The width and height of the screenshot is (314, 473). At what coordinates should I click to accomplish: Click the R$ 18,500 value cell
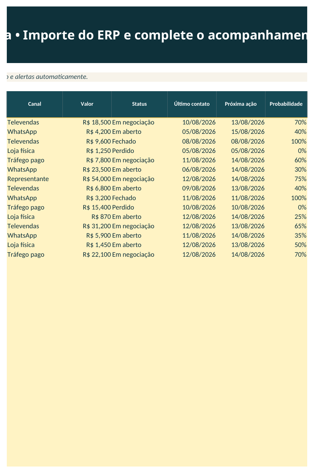(87, 122)
